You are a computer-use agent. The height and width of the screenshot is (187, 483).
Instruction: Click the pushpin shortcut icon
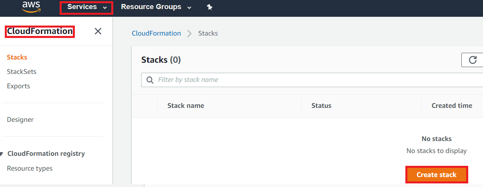209,7
